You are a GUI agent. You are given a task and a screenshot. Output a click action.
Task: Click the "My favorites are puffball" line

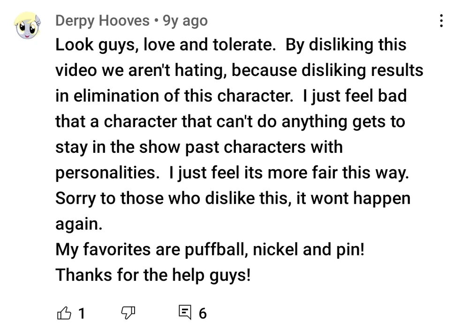coord(210,249)
